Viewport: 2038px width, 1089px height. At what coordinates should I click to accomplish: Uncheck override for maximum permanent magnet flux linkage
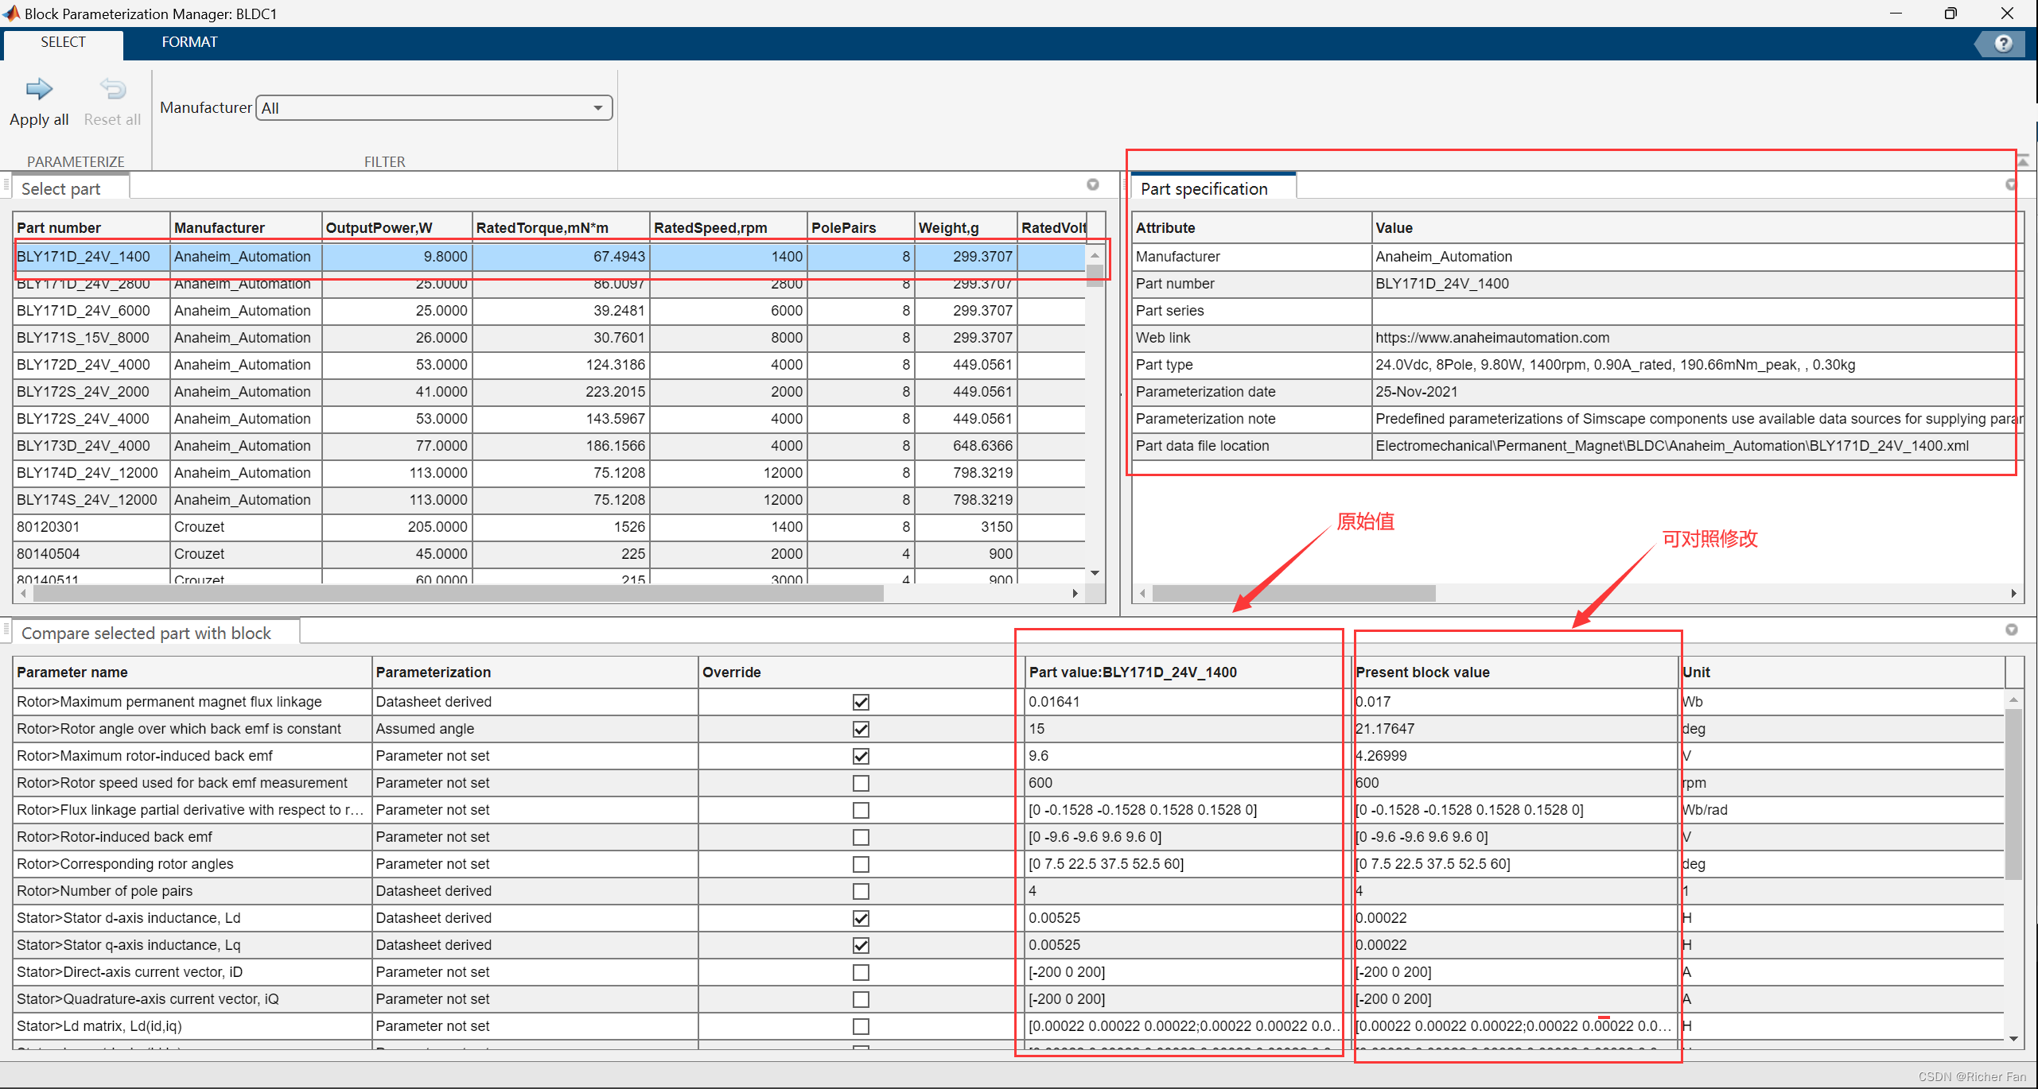click(861, 702)
